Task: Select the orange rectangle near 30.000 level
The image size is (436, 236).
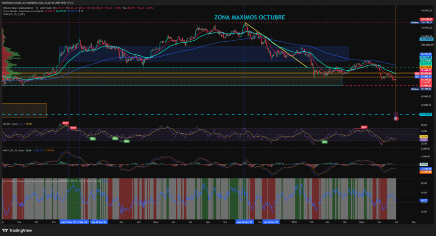Action: [24, 111]
